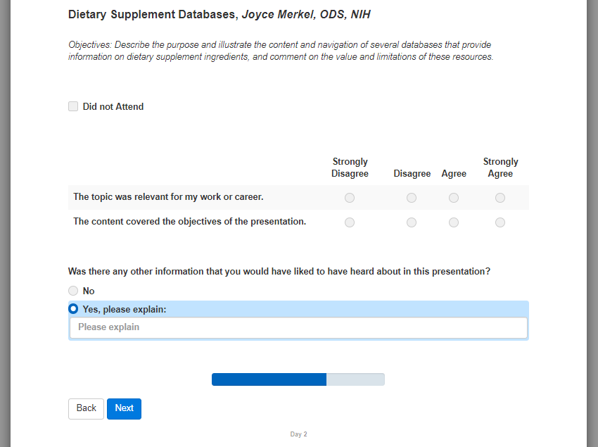Select Agree for content covered objectives
Viewport: 598px width, 447px height.
click(x=454, y=222)
